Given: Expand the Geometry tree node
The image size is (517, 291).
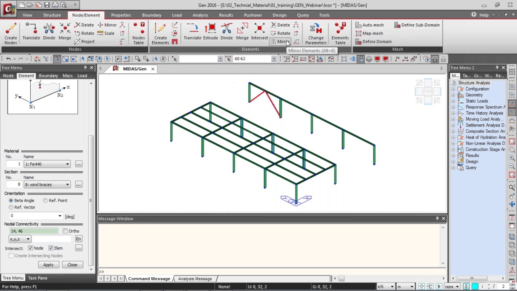Looking at the screenshot, I should [453, 95].
